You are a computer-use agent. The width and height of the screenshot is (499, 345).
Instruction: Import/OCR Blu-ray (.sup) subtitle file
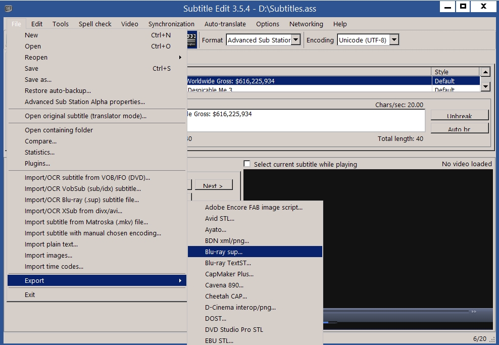(x=97, y=200)
